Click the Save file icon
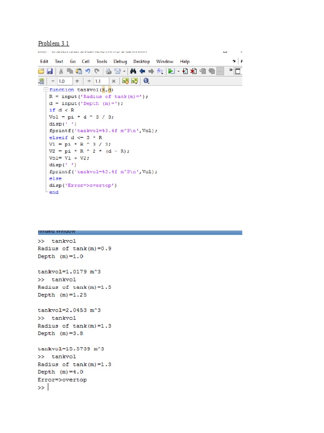The height and width of the screenshot is (433, 324). (x=49, y=71)
